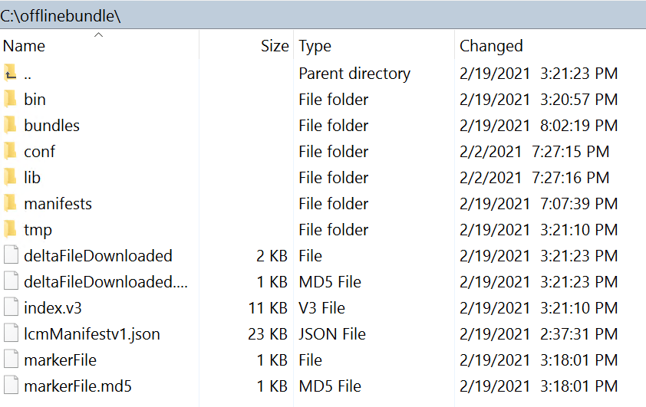The height and width of the screenshot is (407, 646).
Task: Select the lcmManifestv1.json file icon
Action: (10, 334)
